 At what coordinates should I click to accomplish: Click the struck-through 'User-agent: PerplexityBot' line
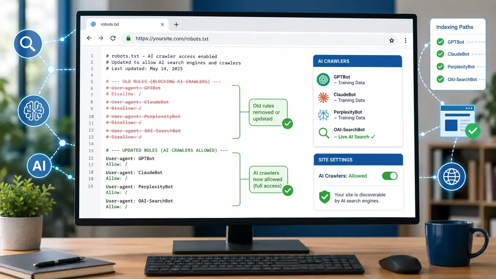click(x=143, y=116)
